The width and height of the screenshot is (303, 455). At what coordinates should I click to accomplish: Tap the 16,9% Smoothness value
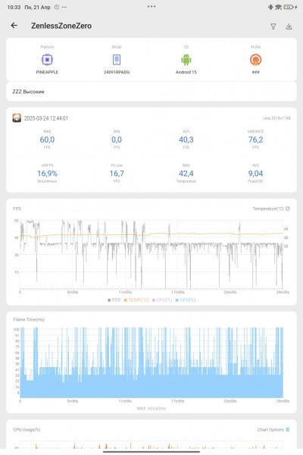[x=47, y=174]
